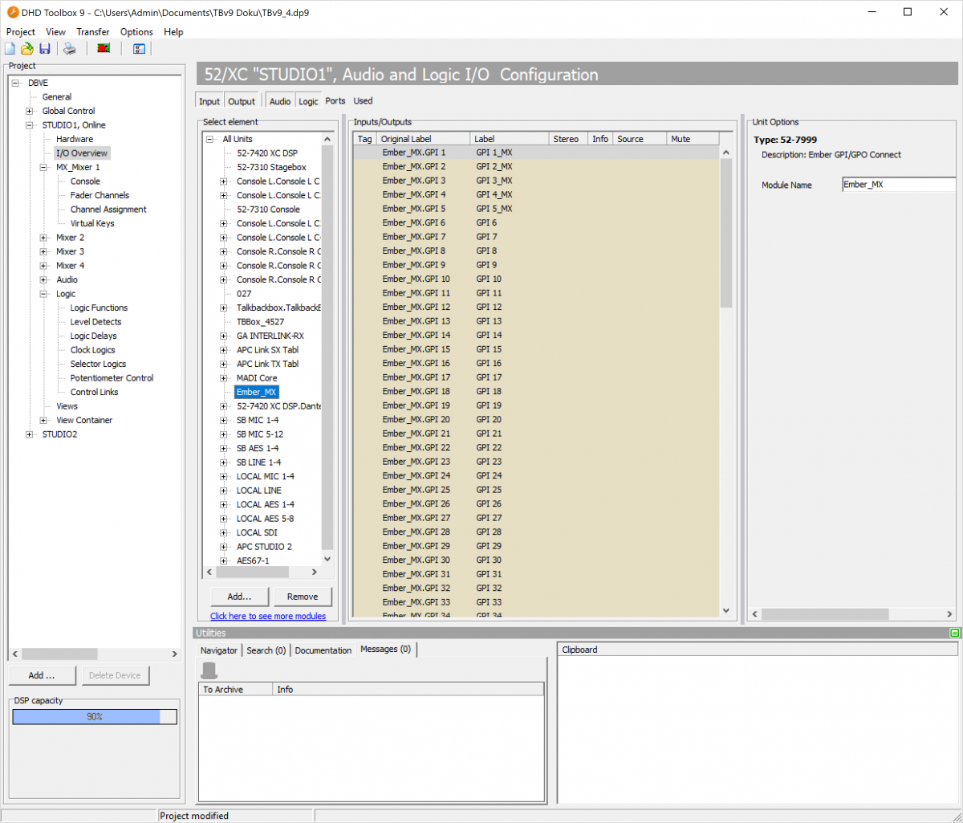Select the red device transfer toolbar icon
Viewport: 963px width, 823px height.
pyautogui.click(x=104, y=48)
